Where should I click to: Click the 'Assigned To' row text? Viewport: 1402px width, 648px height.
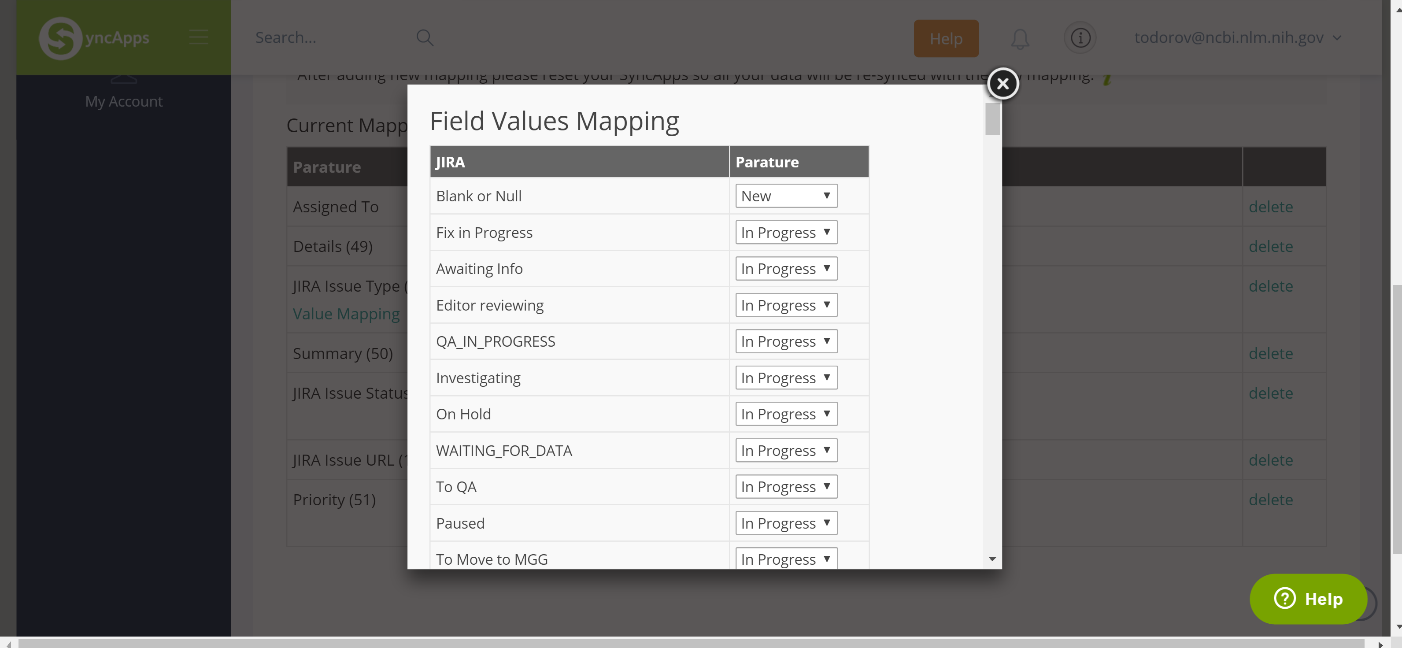(x=335, y=206)
